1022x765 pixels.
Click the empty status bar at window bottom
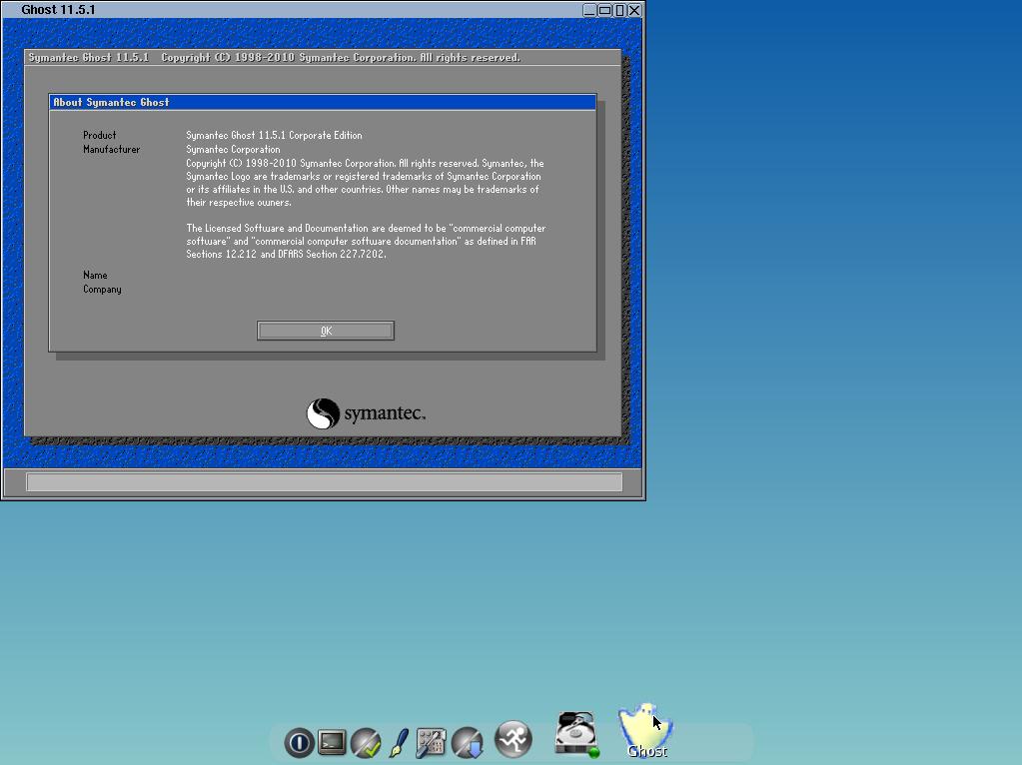click(324, 482)
